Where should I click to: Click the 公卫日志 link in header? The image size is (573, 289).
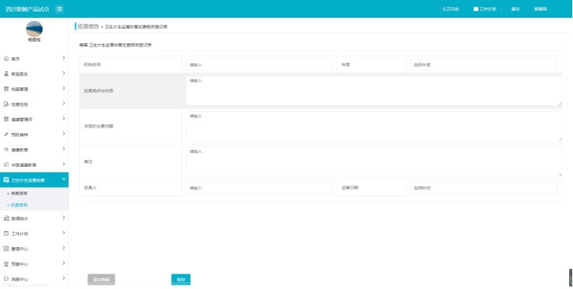pyautogui.click(x=450, y=9)
